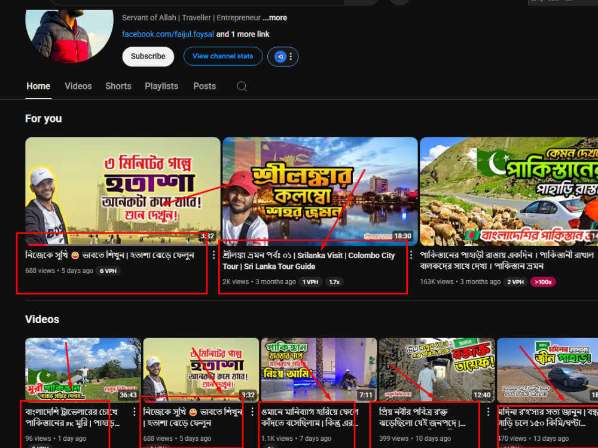Open the Playlists tab
This screenshot has height=448, width=598.
click(161, 86)
